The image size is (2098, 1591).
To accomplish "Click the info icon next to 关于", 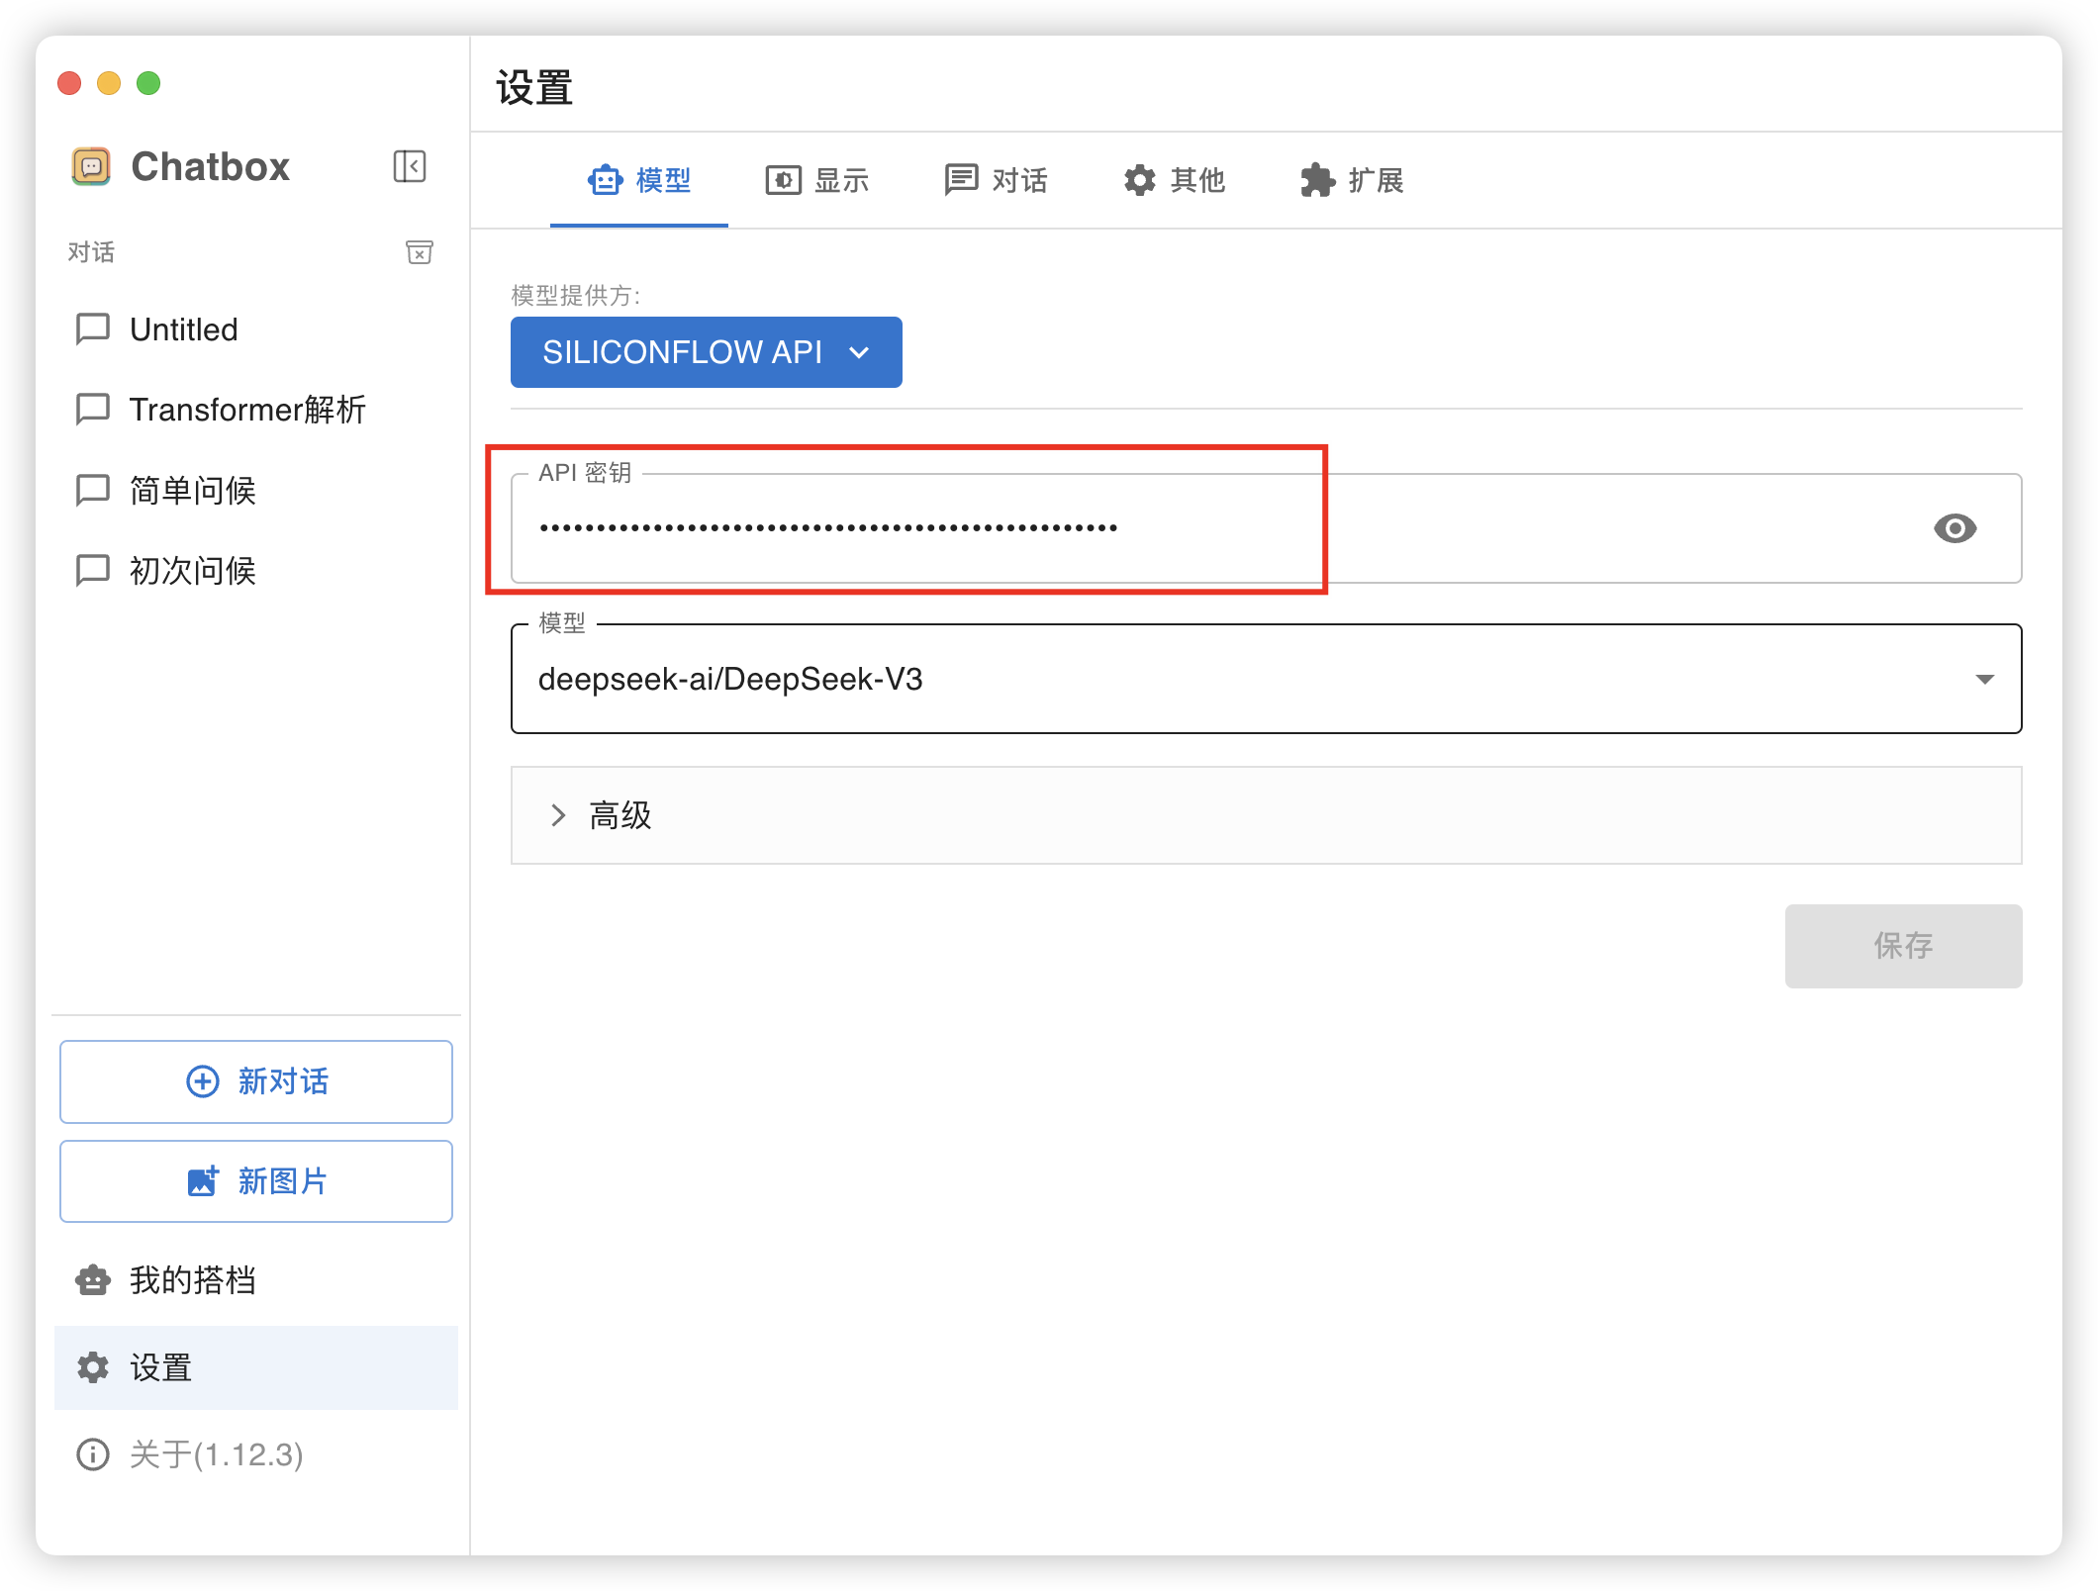I will pos(93,1454).
